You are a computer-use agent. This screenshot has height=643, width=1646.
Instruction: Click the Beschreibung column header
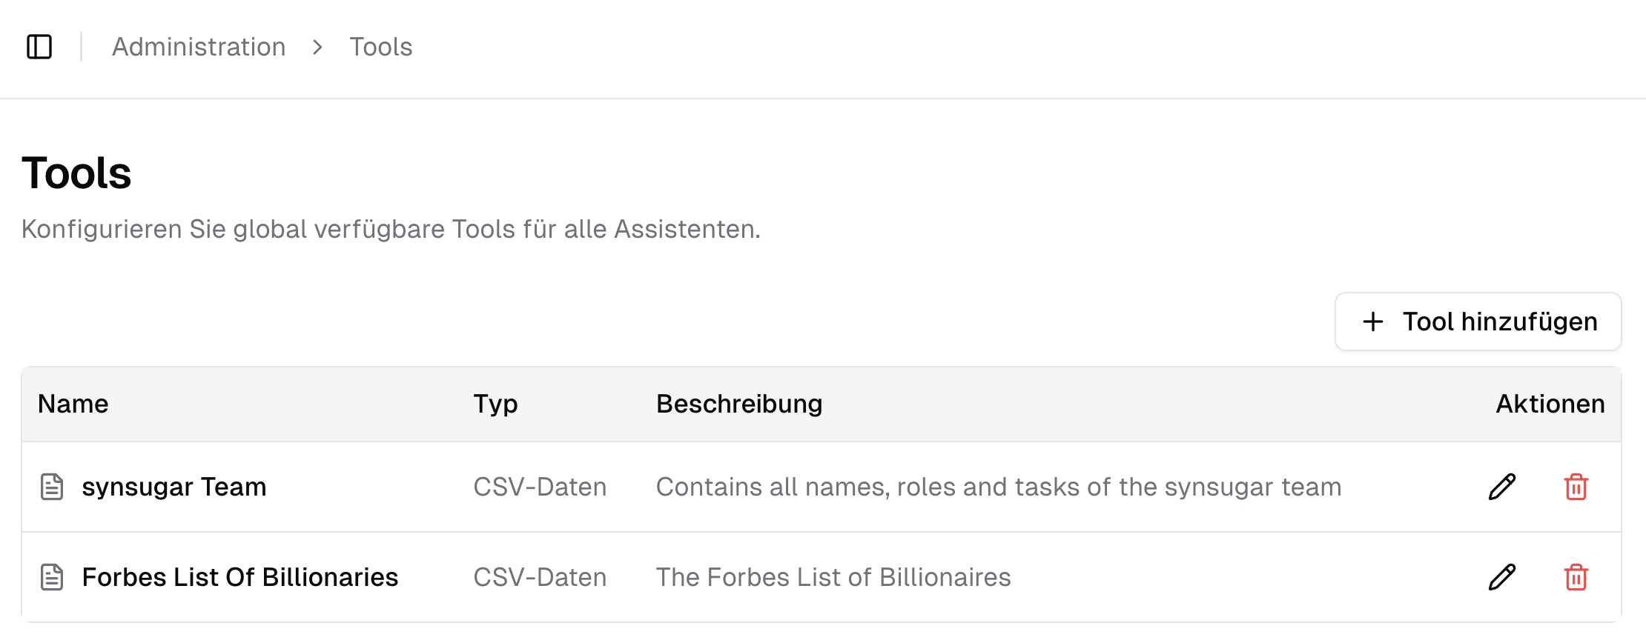tap(738, 404)
